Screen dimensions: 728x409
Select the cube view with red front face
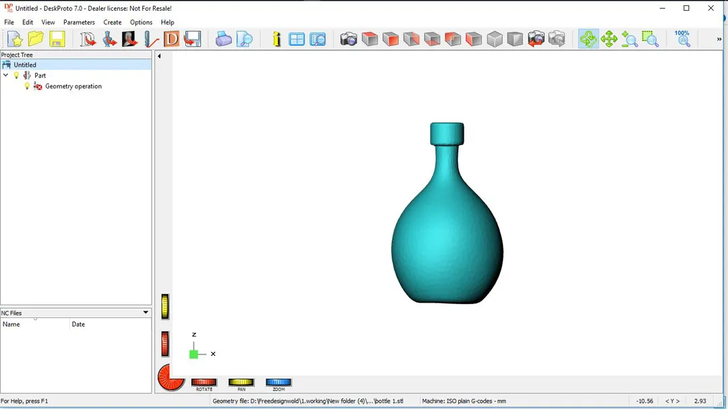click(x=390, y=39)
